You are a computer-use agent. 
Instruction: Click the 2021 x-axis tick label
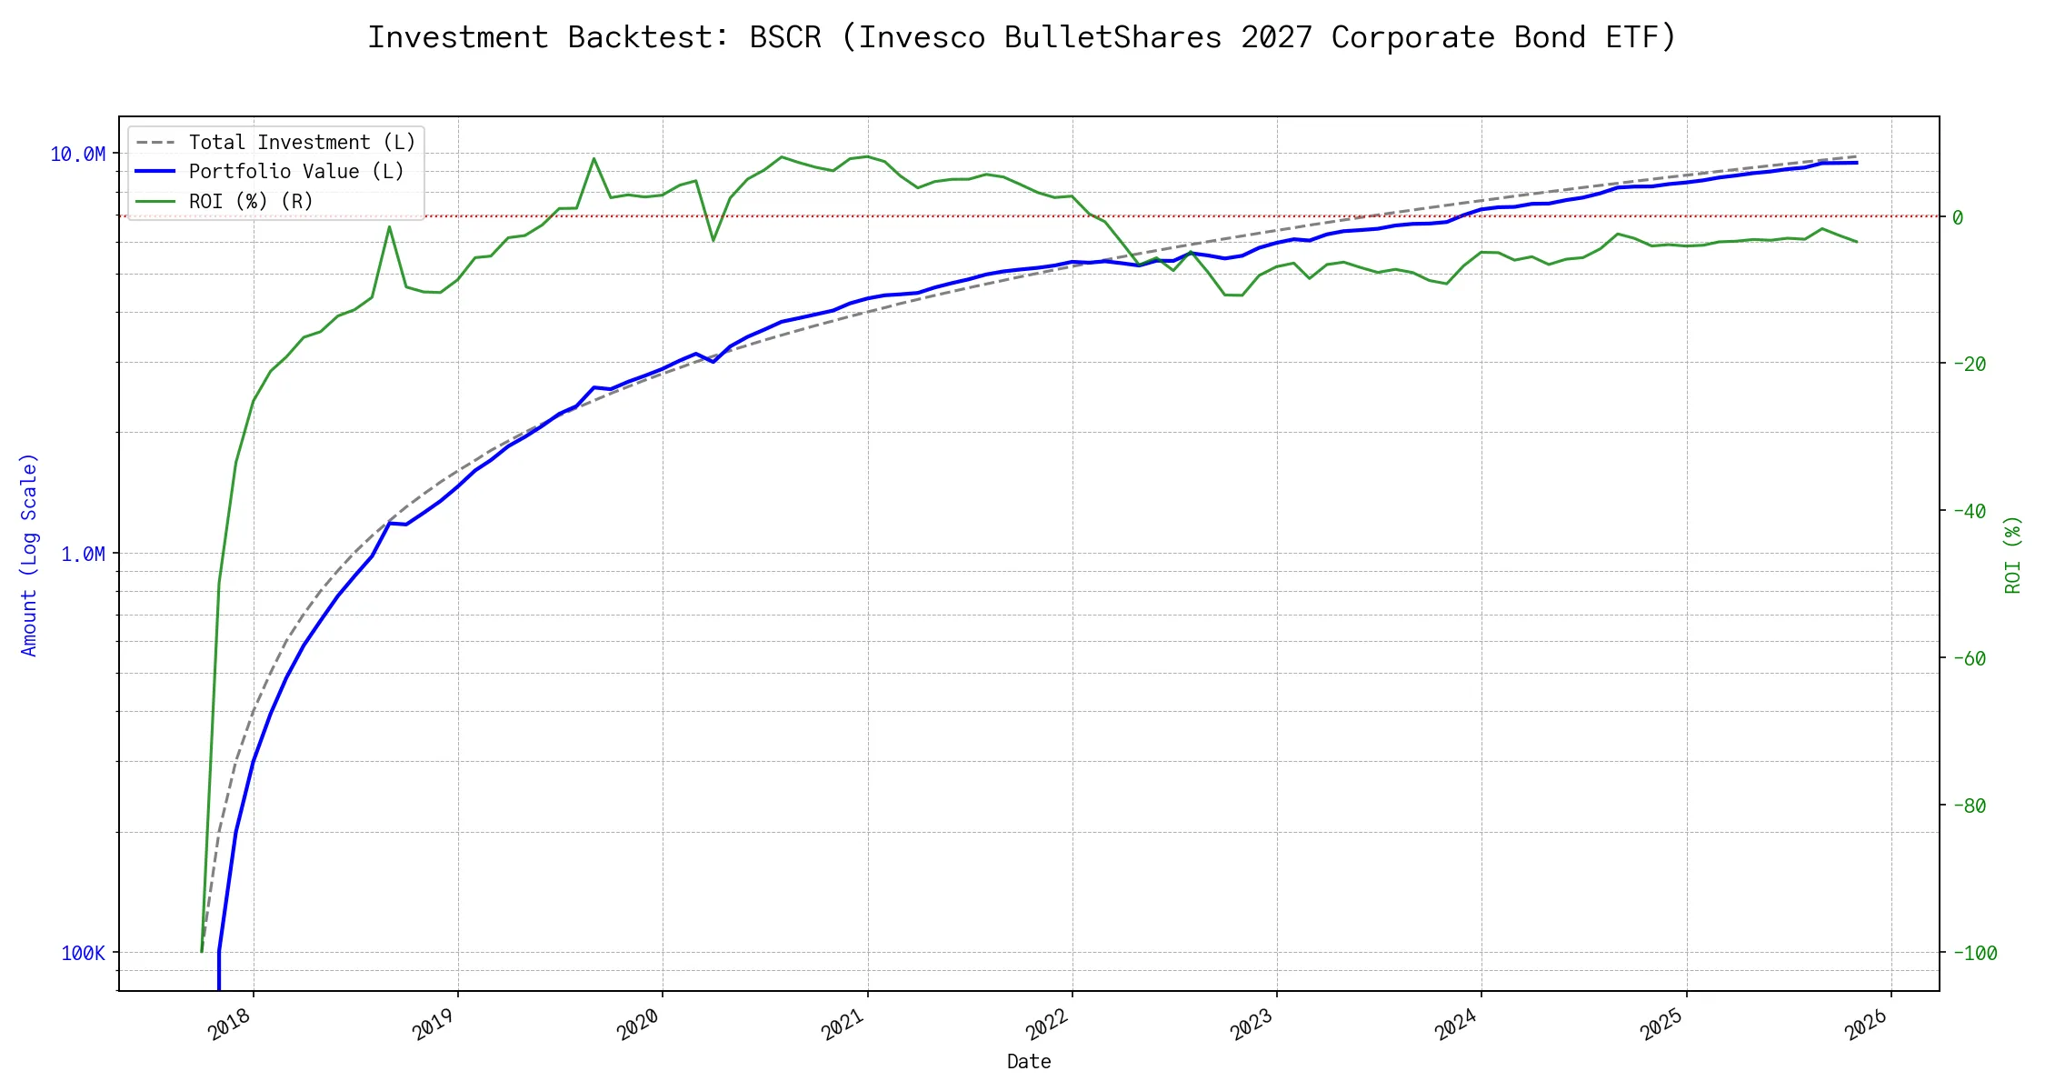(843, 1025)
